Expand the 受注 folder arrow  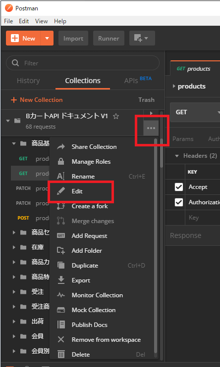[14, 292]
